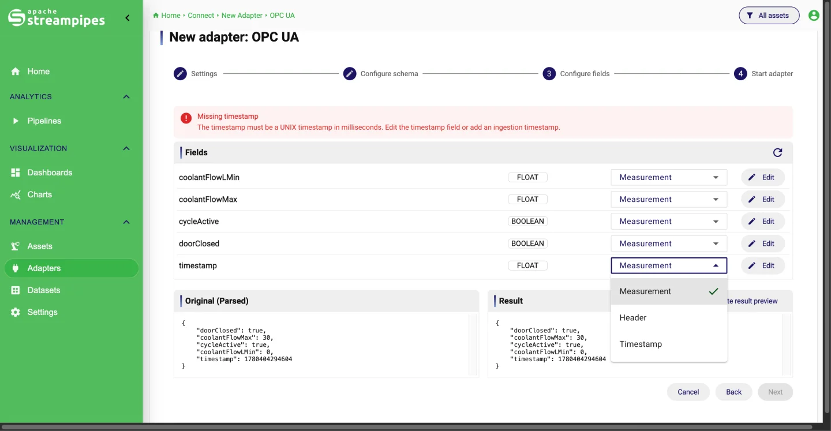Click the Adapters plug icon
Image resolution: width=831 pixels, height=431 pixels.
pyautogui.click(x=16, y=268)
